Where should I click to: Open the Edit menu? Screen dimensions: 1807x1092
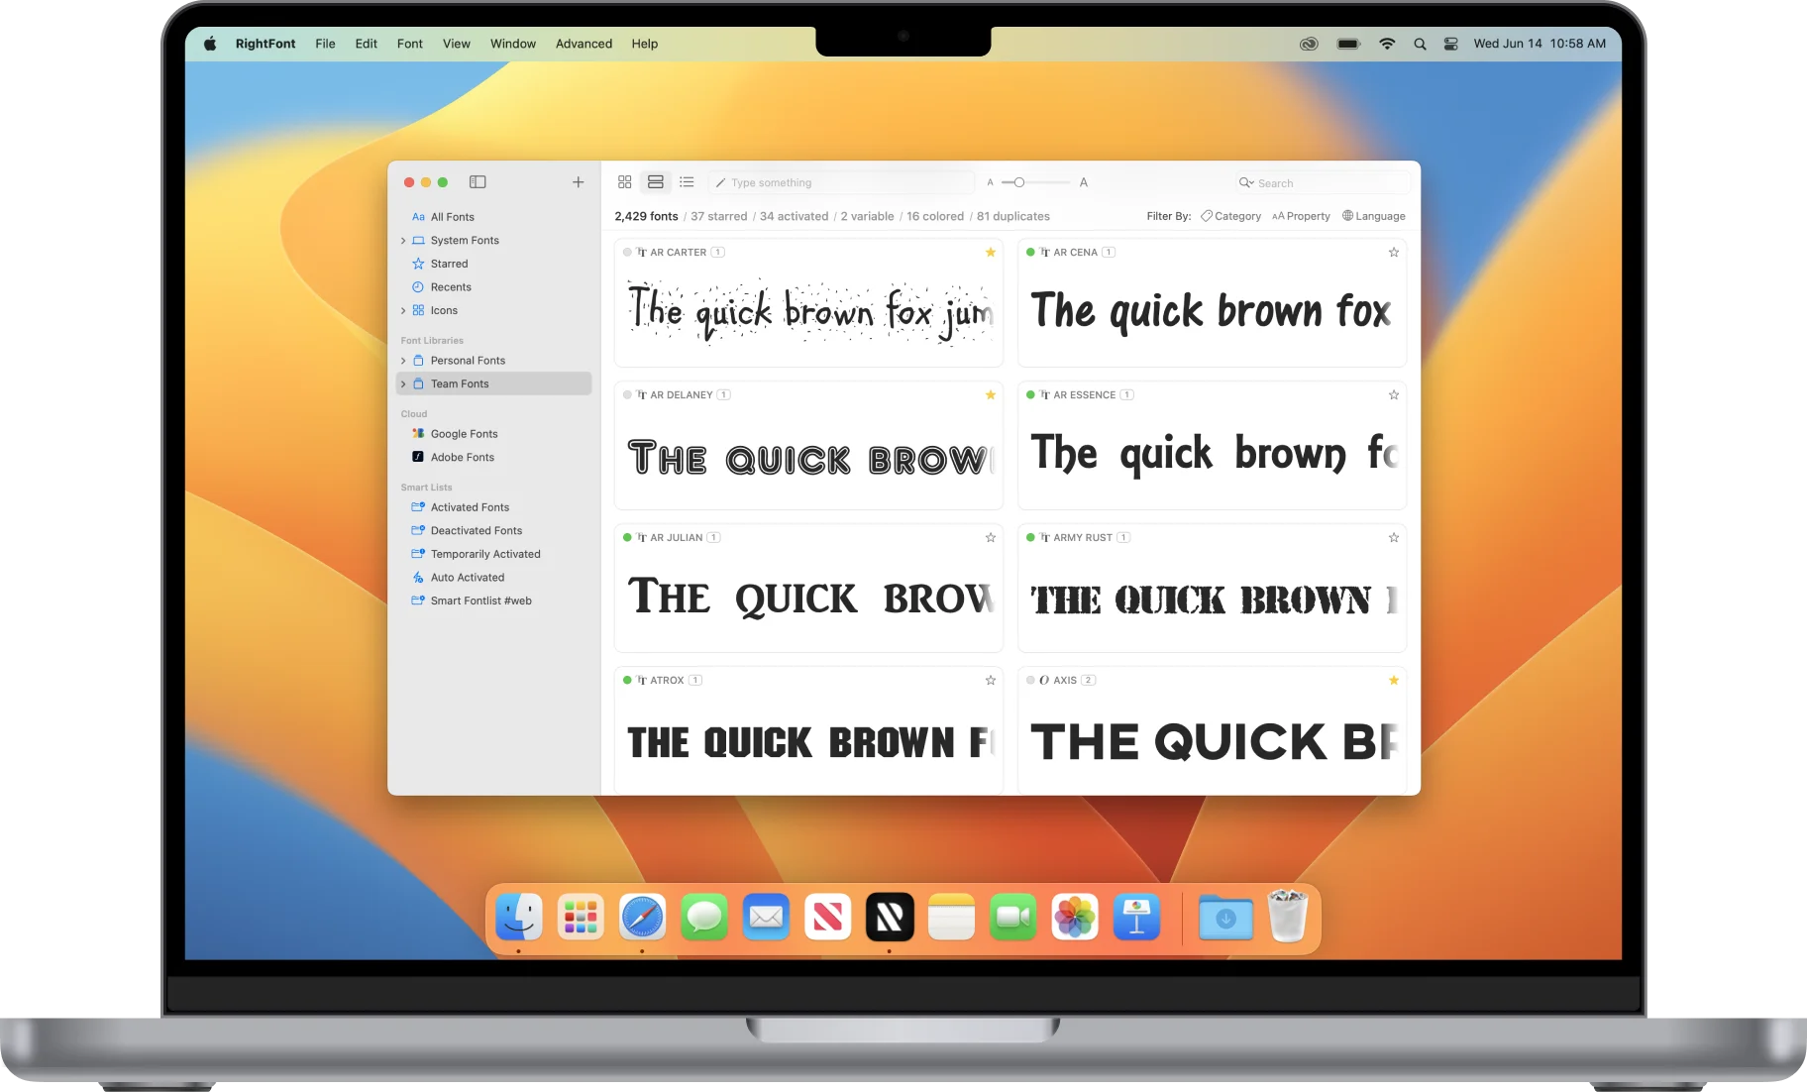pos(367,44)
